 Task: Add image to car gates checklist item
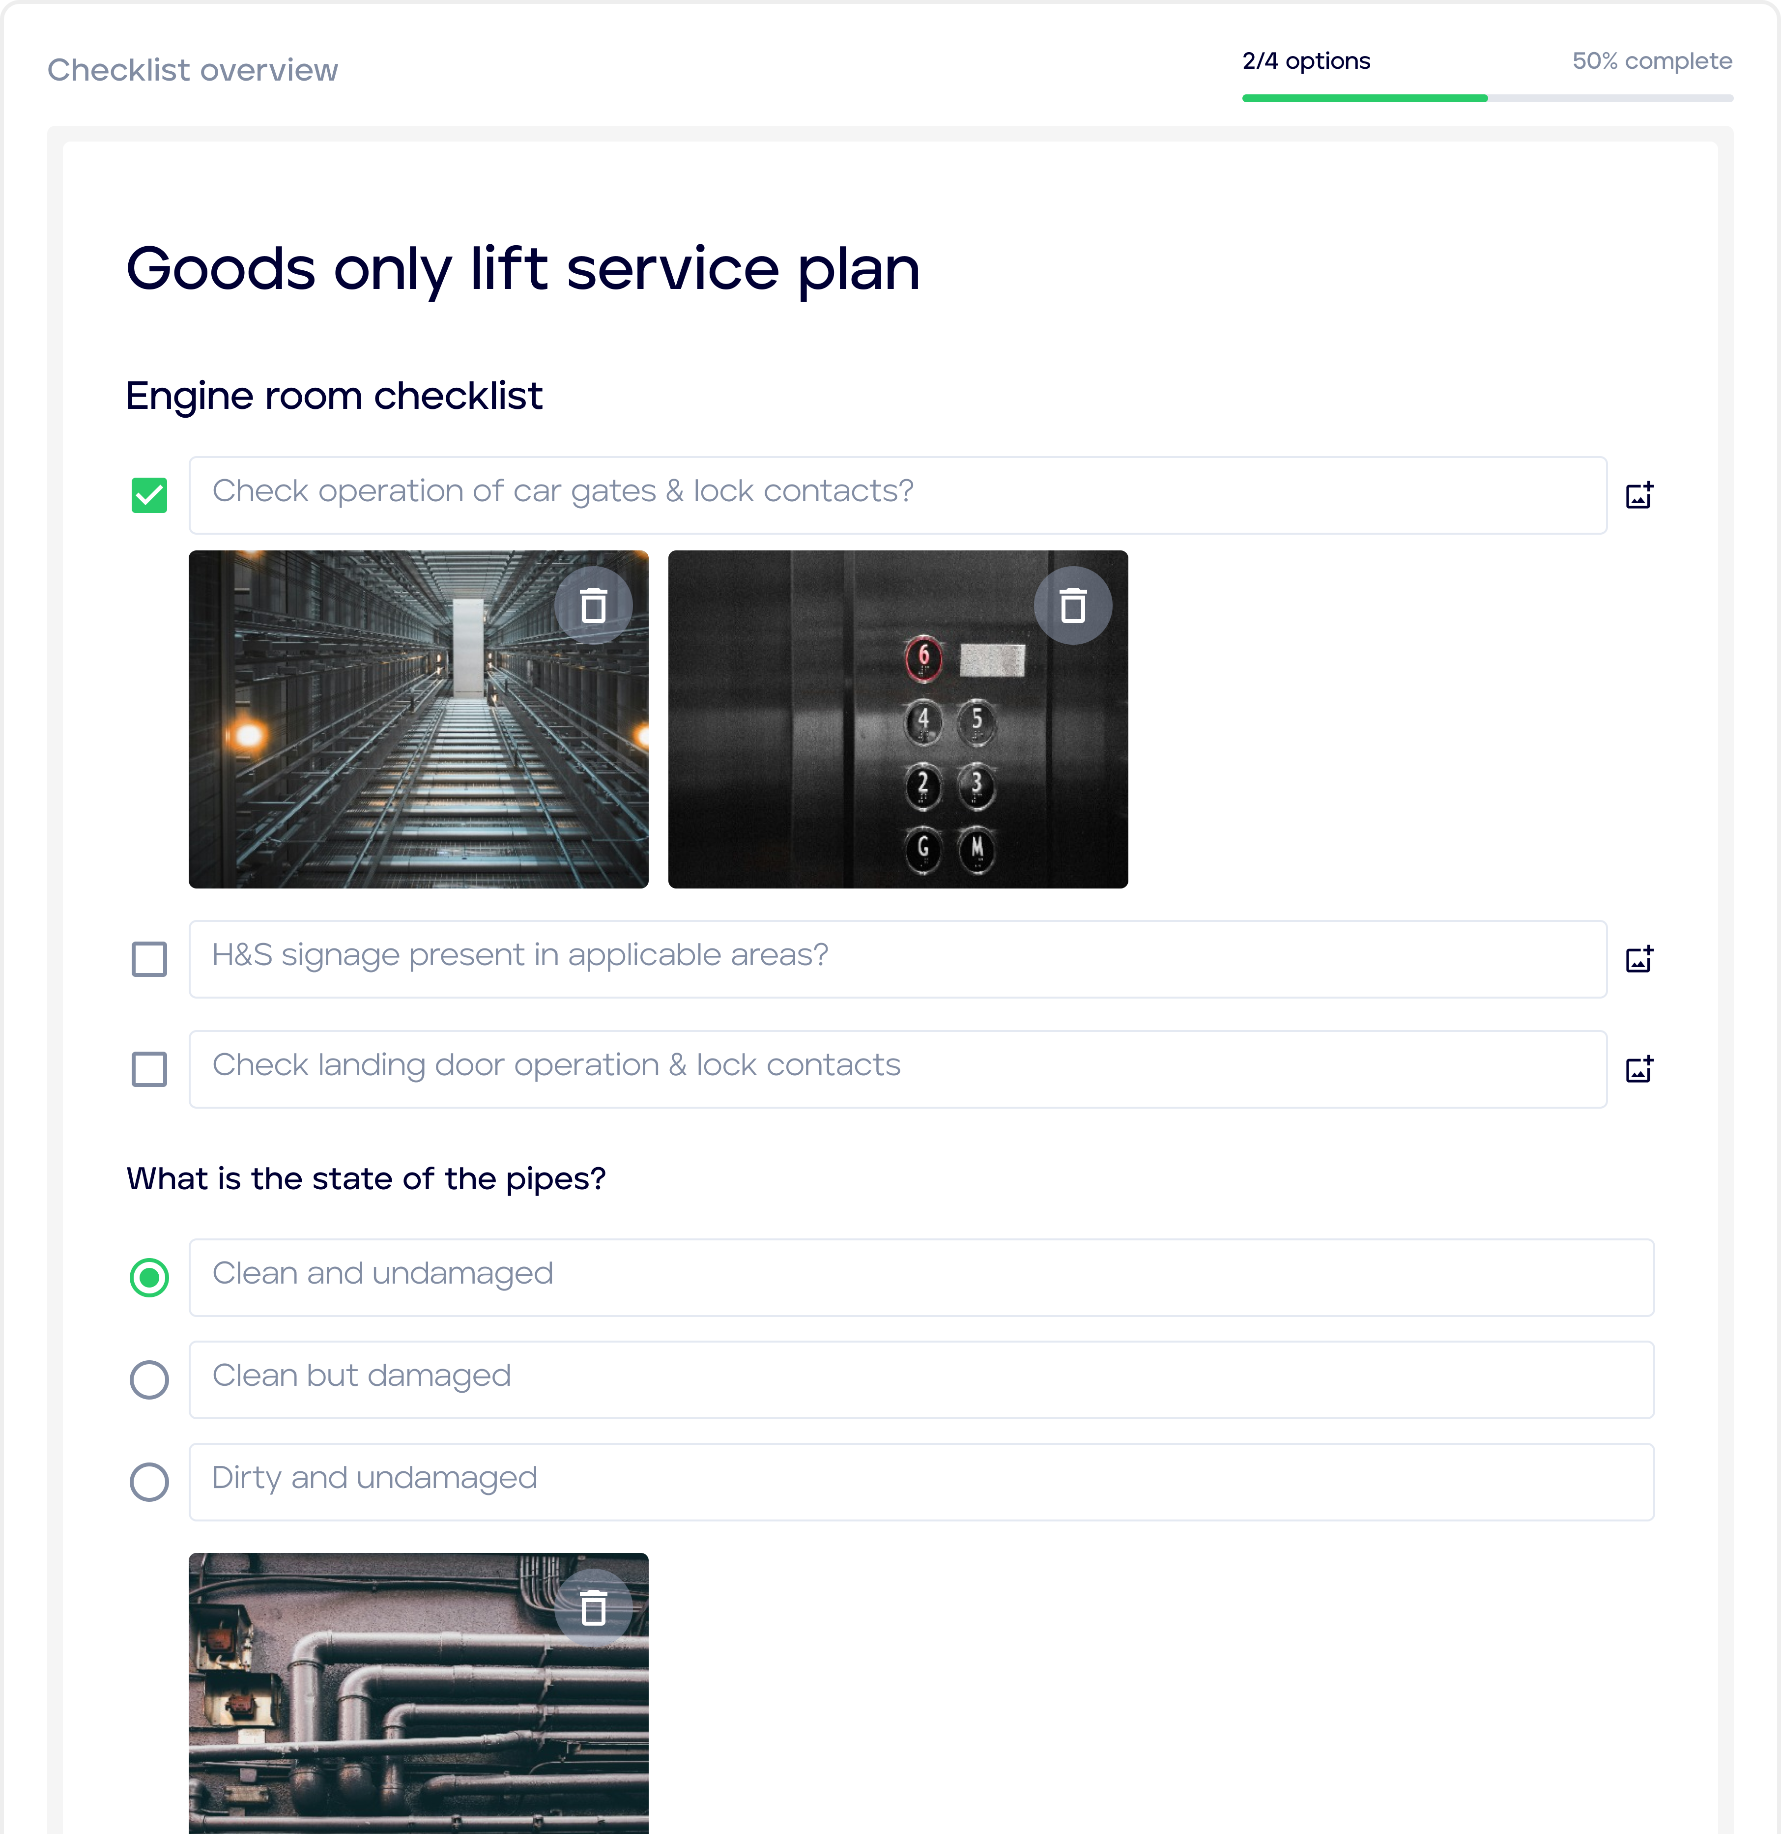(x=1639, y=495)
